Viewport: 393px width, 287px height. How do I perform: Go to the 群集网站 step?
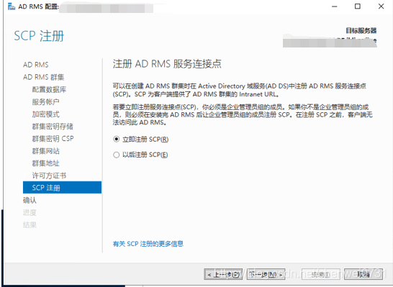(x=45, y=151)
